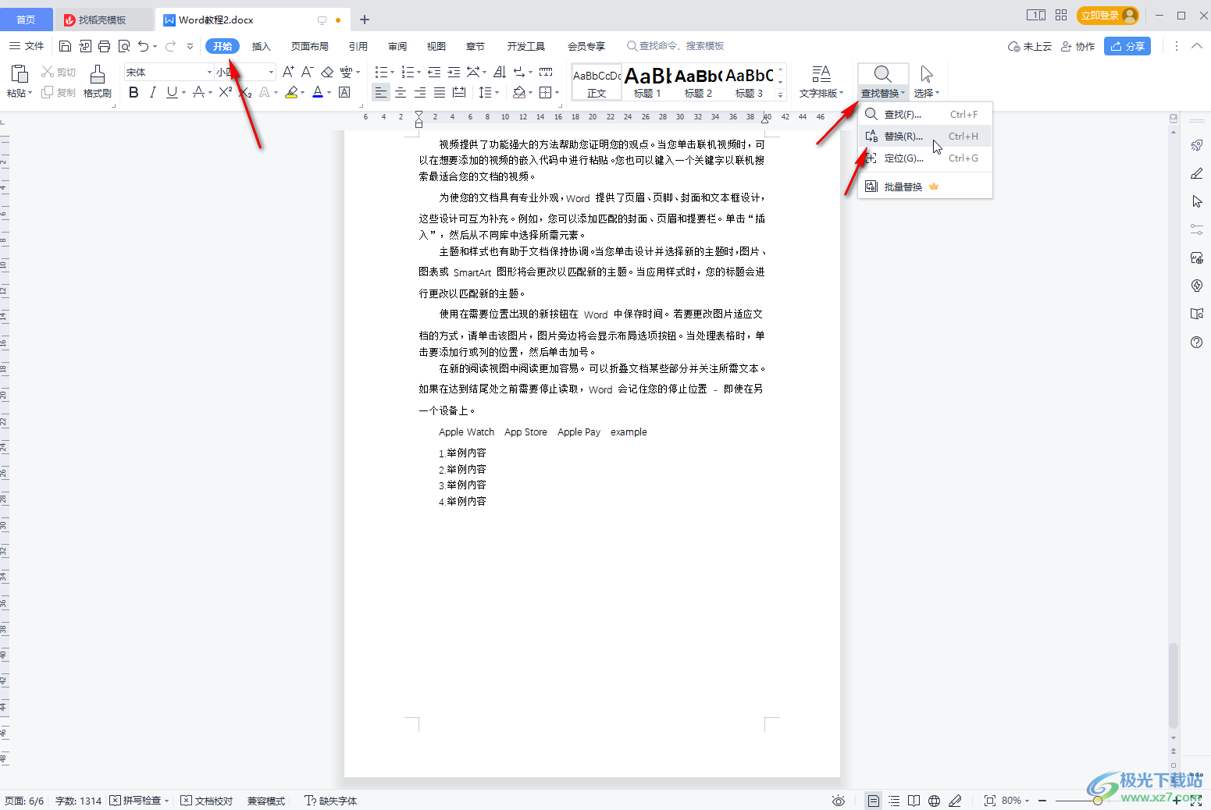Toggle justify alignment
Image resolution: width=1211 pixels, height=810 pixels.
440,92
